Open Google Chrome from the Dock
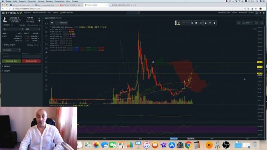This screenshot has width=267, height=150. click(188, 145)
